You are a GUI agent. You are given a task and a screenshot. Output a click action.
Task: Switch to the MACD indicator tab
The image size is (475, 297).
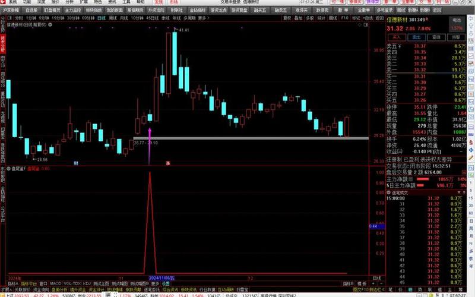click(x=55, y=283)
